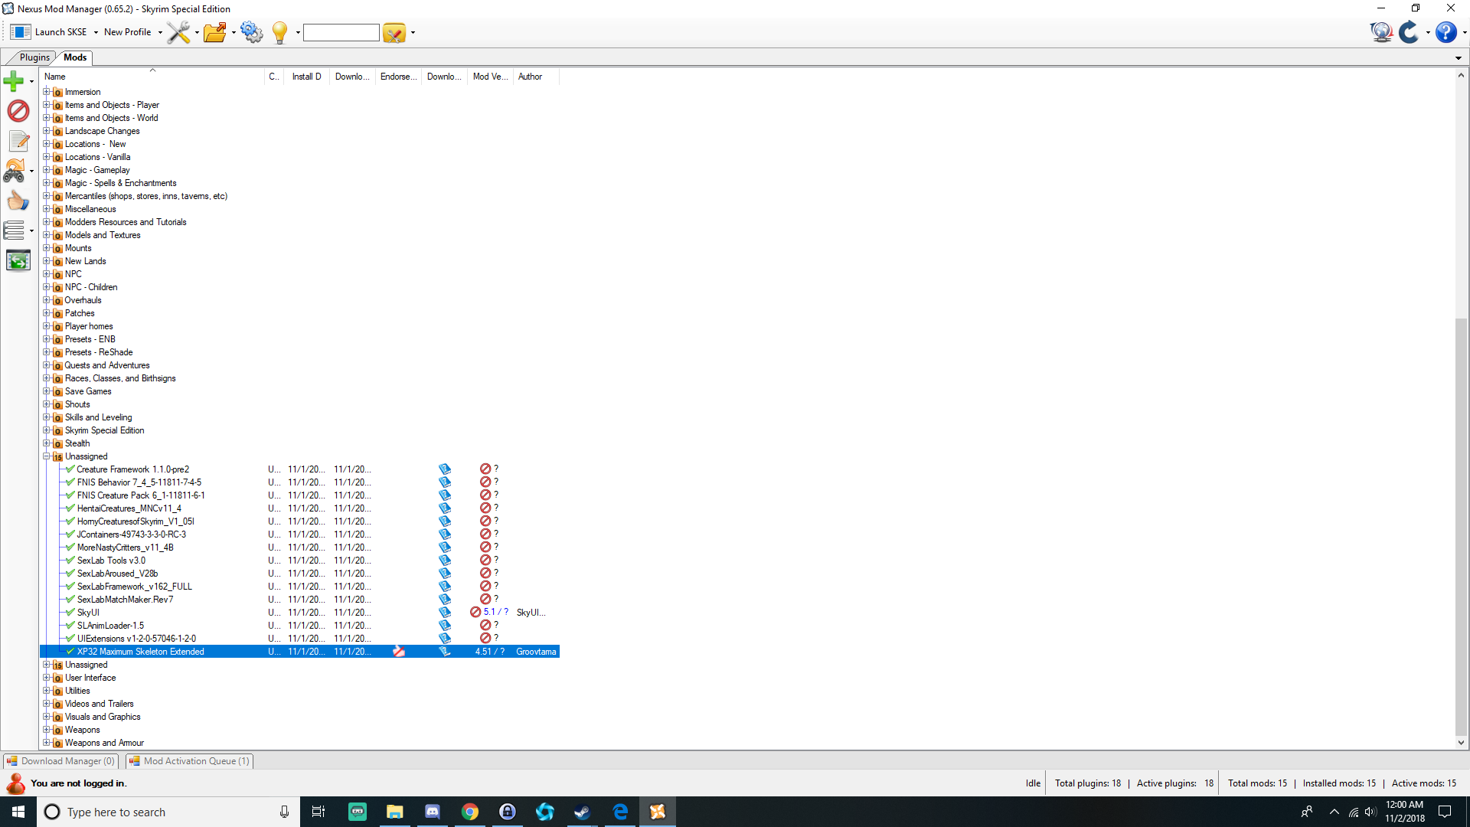The width and height of the screenshot is (1470, 827).
Task: Expand the Patches category
Action: (x=46, y=313)
